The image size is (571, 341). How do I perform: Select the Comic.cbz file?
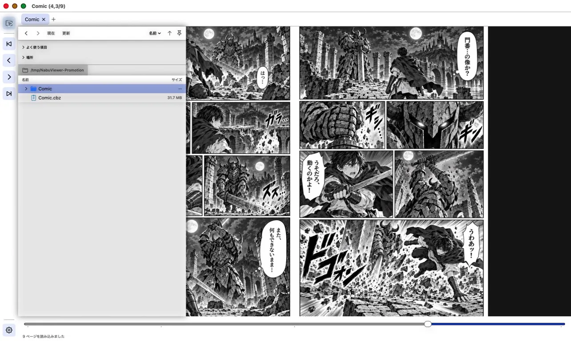pyautogui.click(x=102, y=98)
